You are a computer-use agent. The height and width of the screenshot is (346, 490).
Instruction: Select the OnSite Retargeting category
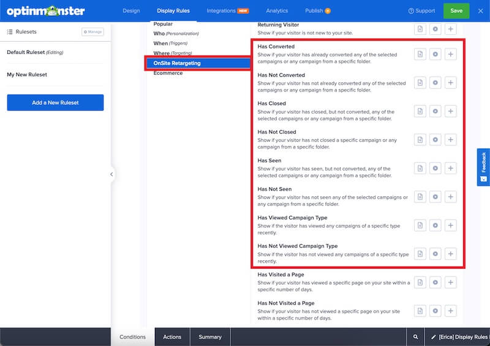click(198, 63)
